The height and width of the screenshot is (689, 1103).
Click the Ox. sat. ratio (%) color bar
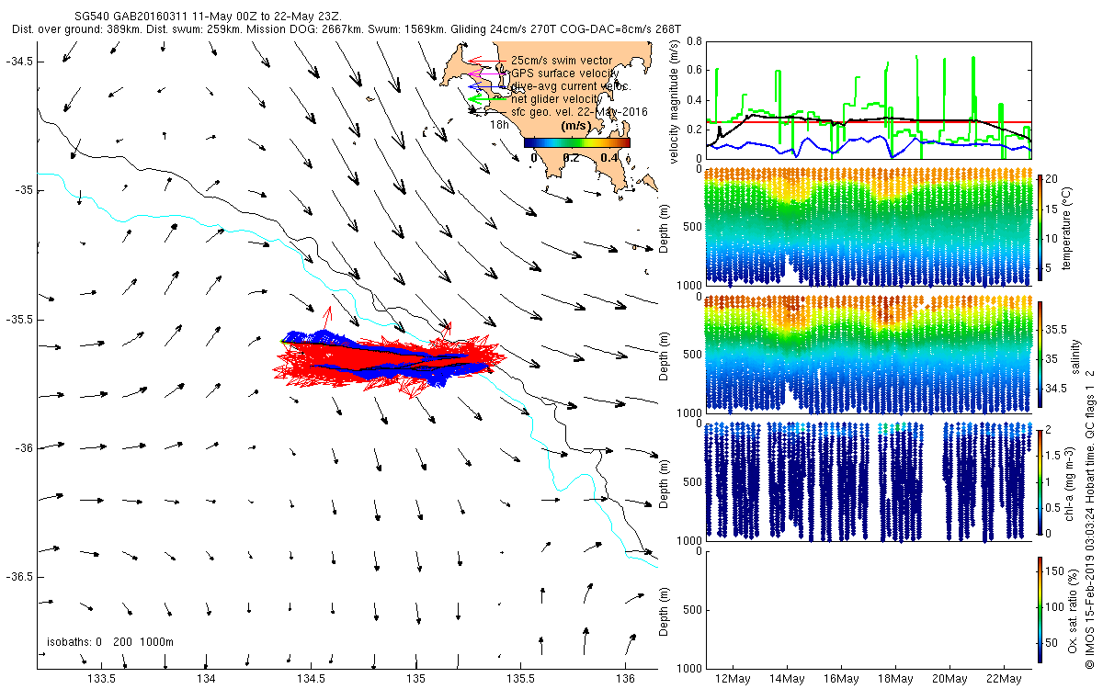click(x=1040, y=608)
